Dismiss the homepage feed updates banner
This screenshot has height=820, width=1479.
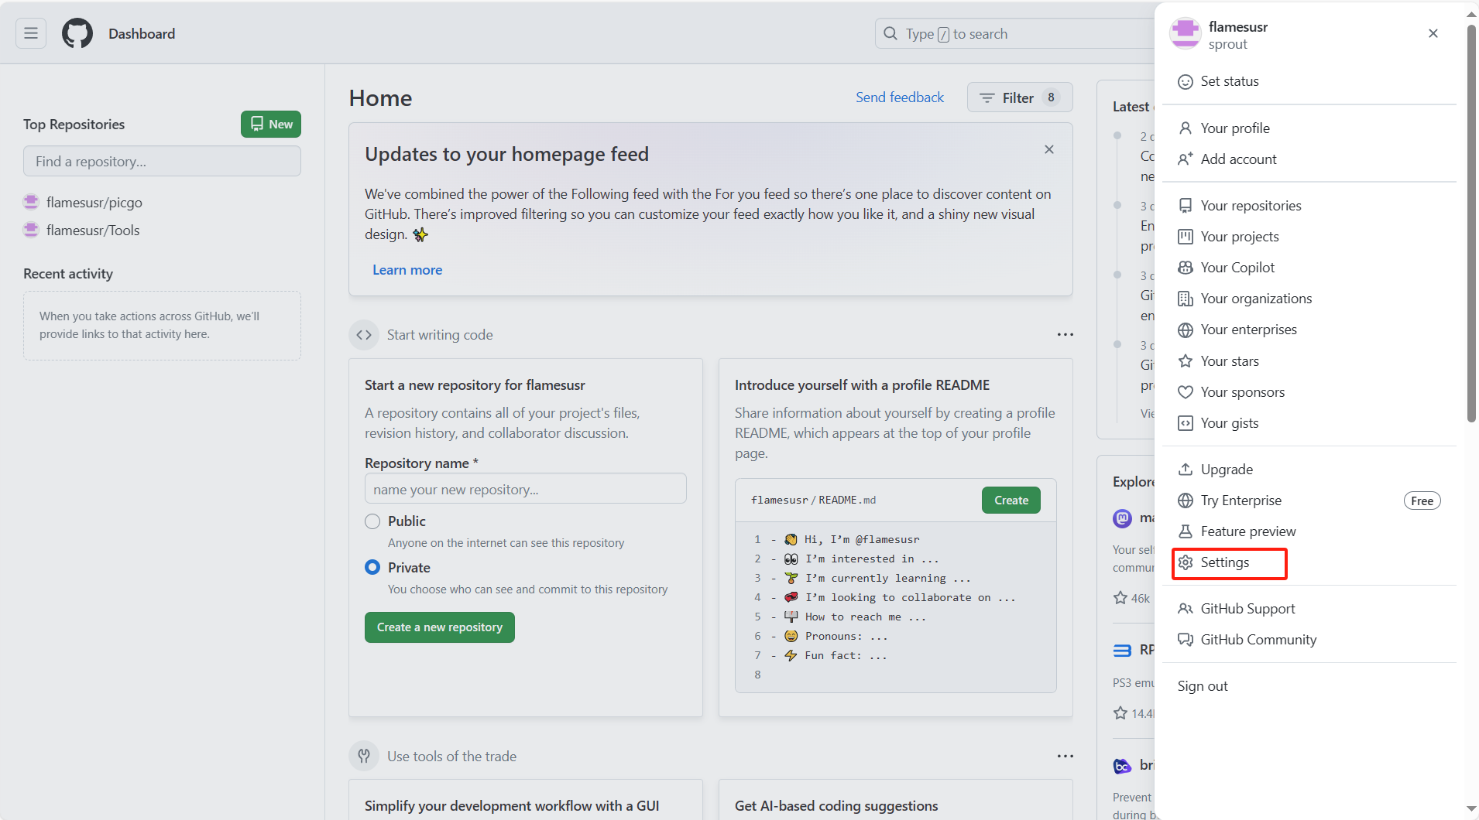1049,149
